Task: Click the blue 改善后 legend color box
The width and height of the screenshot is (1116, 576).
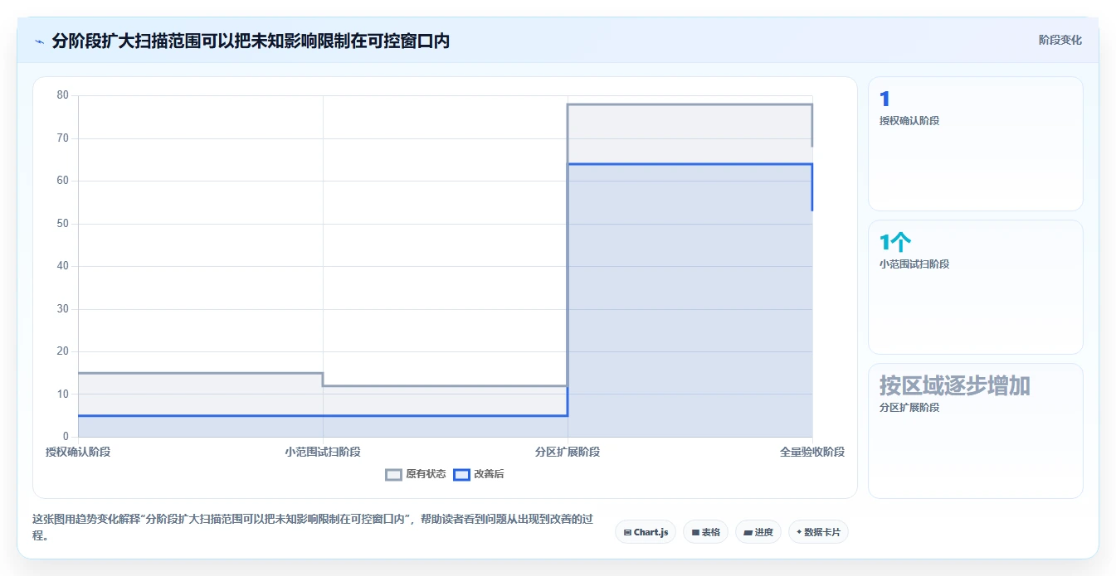Action: (461, 474)
